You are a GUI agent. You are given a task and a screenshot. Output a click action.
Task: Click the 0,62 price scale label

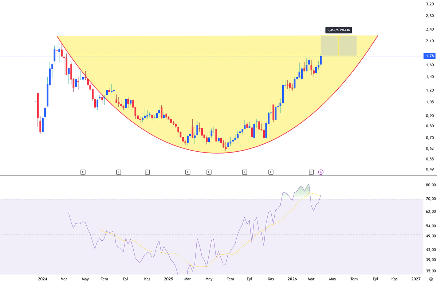point(430,148)
